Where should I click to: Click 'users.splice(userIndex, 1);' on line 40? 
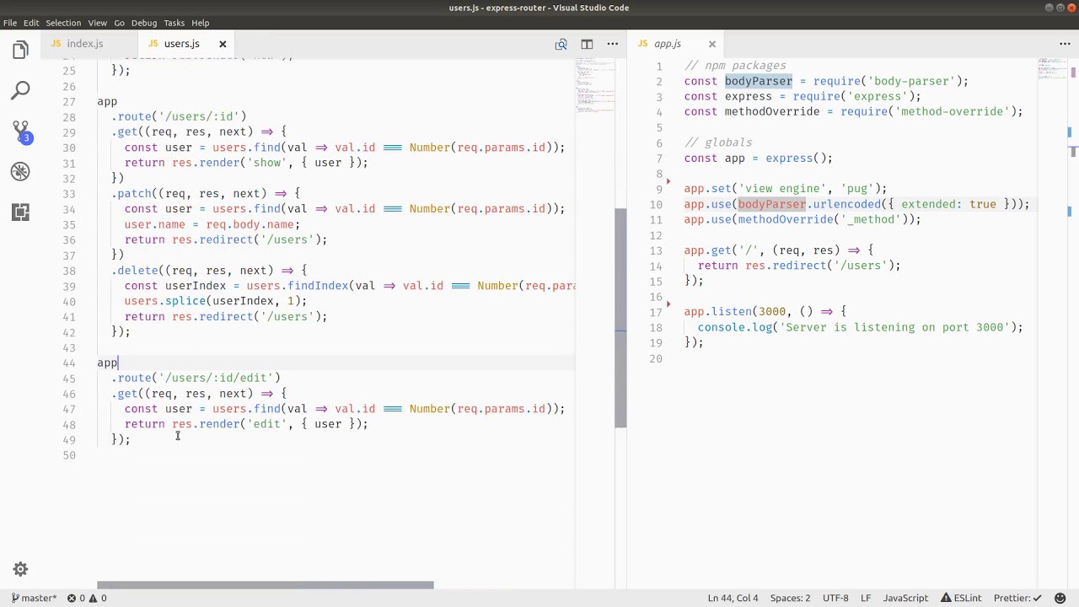click(x=216, y=301)
